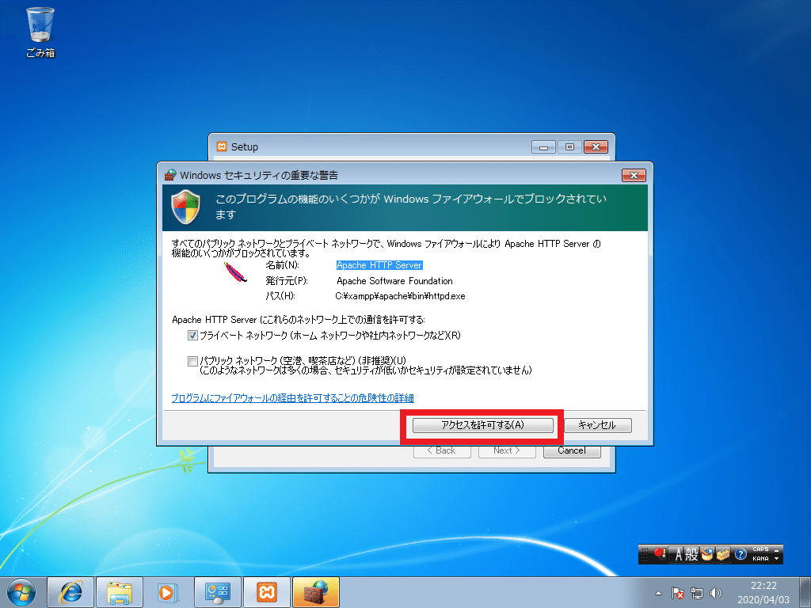Minimize the language bar

776,549
